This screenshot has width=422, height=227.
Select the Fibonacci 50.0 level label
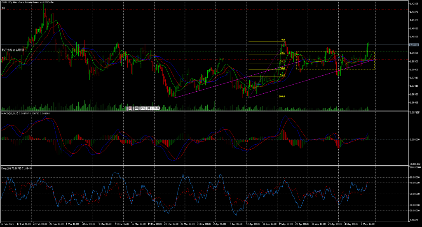point(282,68)
